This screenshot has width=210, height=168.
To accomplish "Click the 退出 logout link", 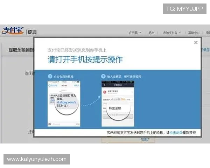I will point(152,33).
